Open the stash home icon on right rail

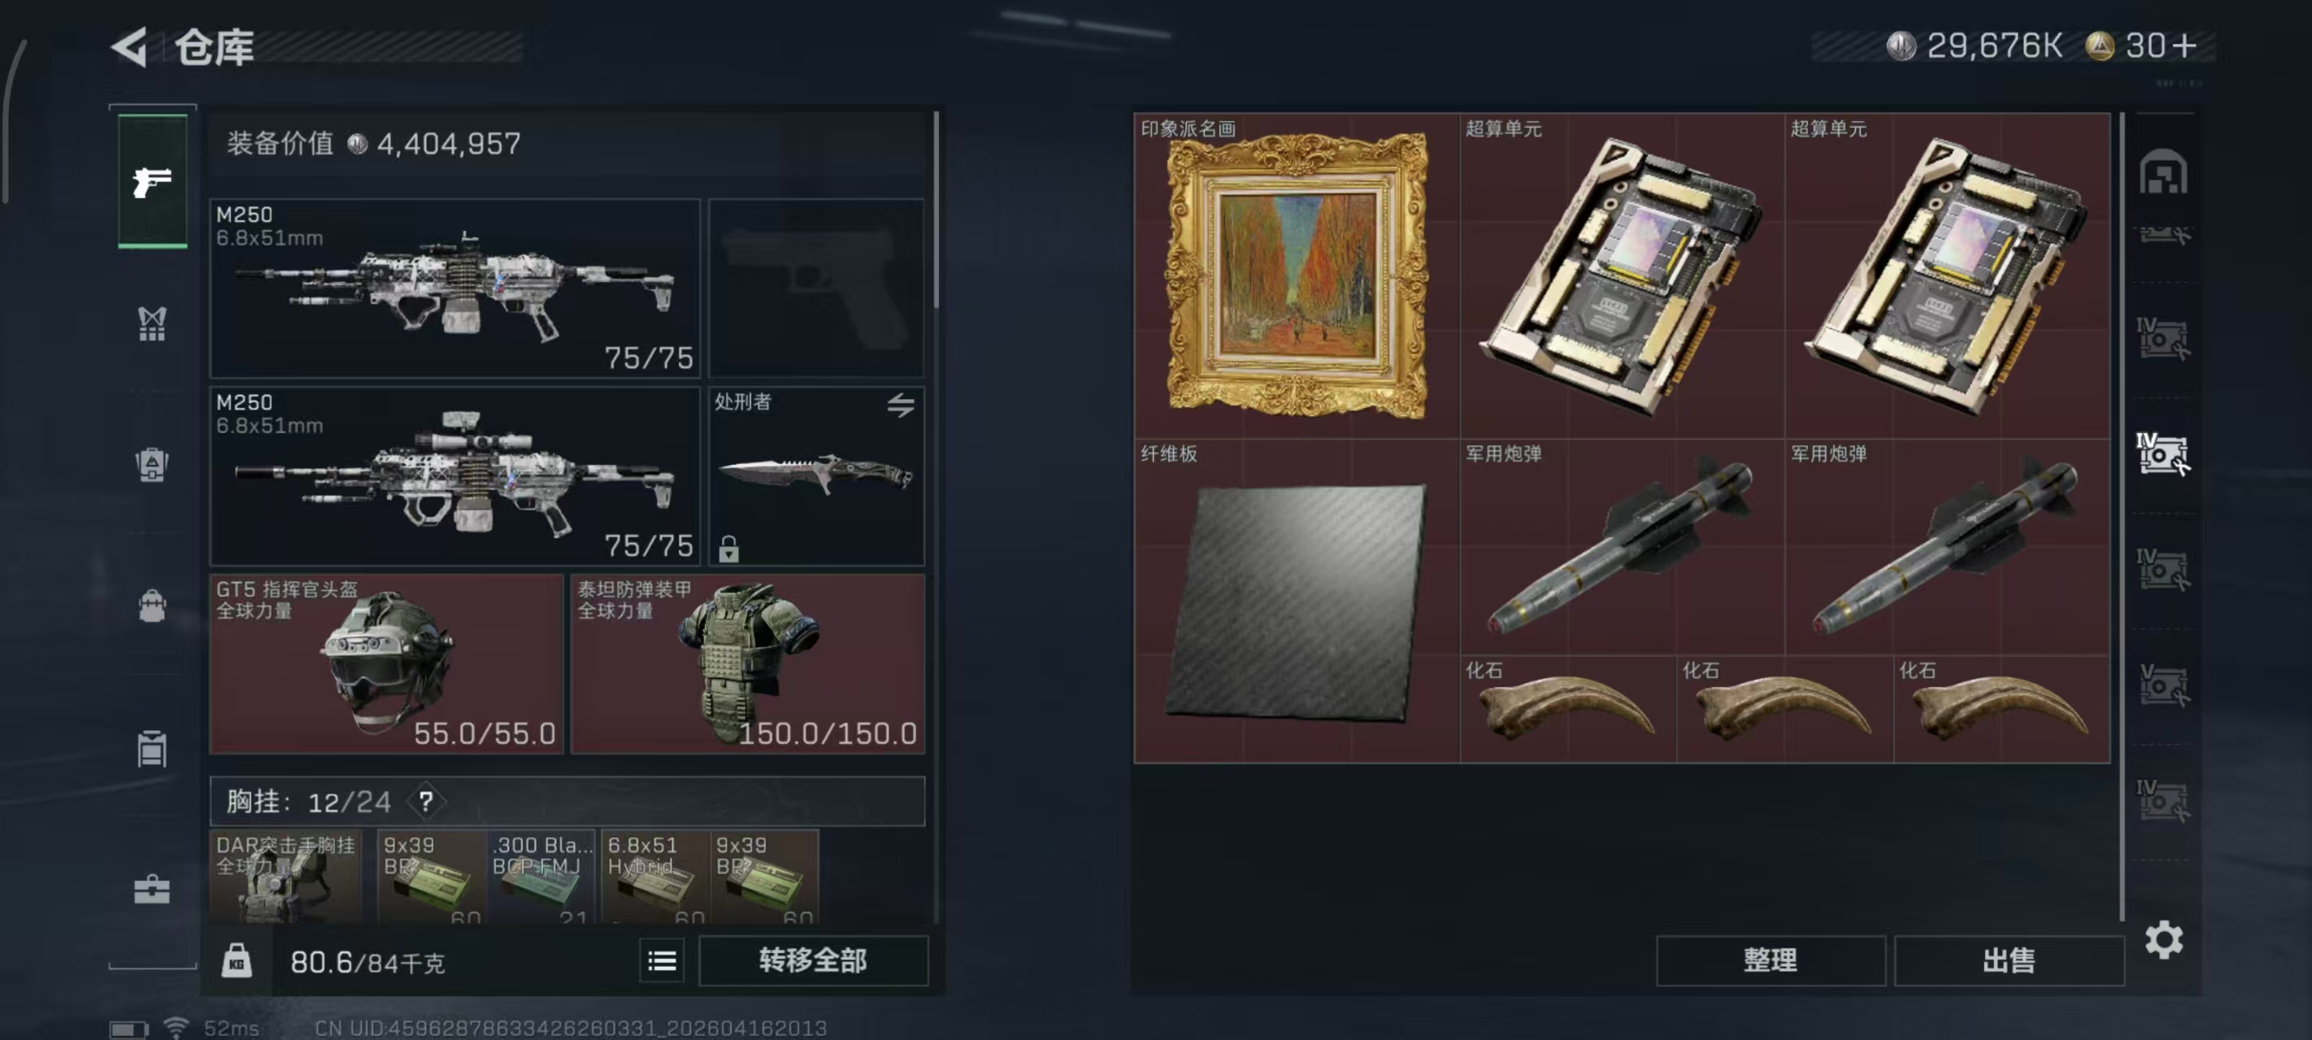[2162, 171]
